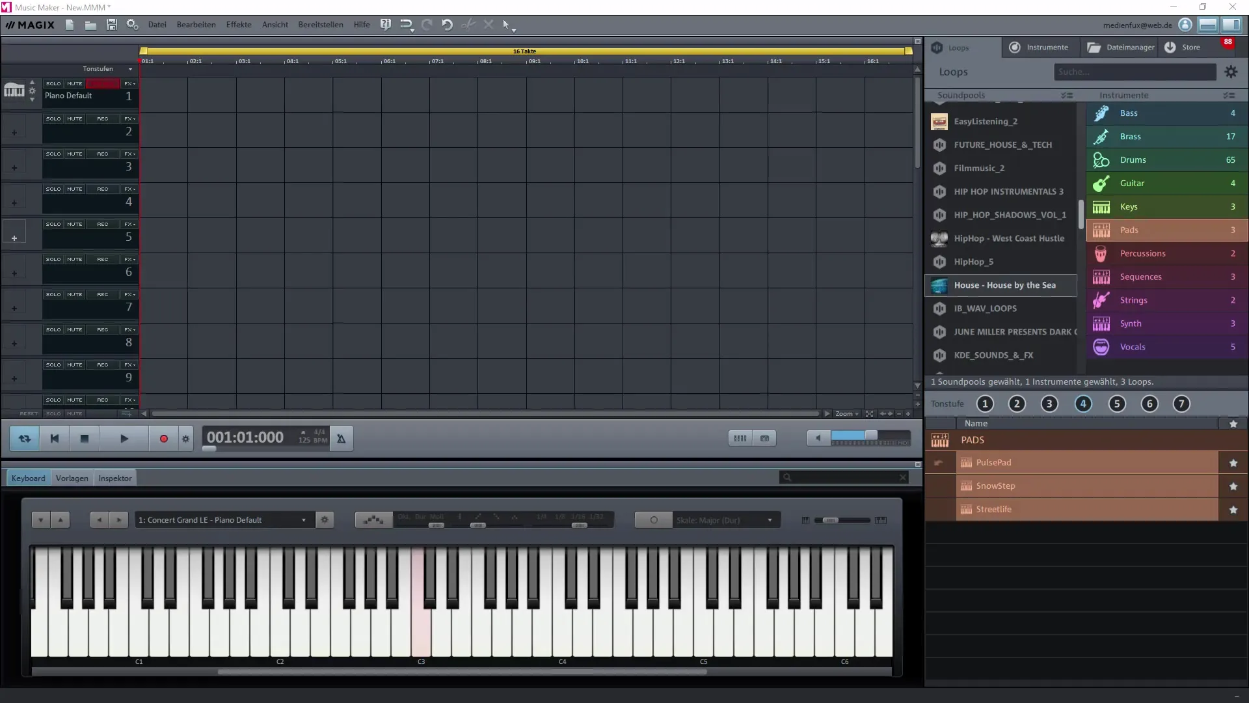
Task: Click the piano instrument icon of track 1
Action: click(14, 90)
